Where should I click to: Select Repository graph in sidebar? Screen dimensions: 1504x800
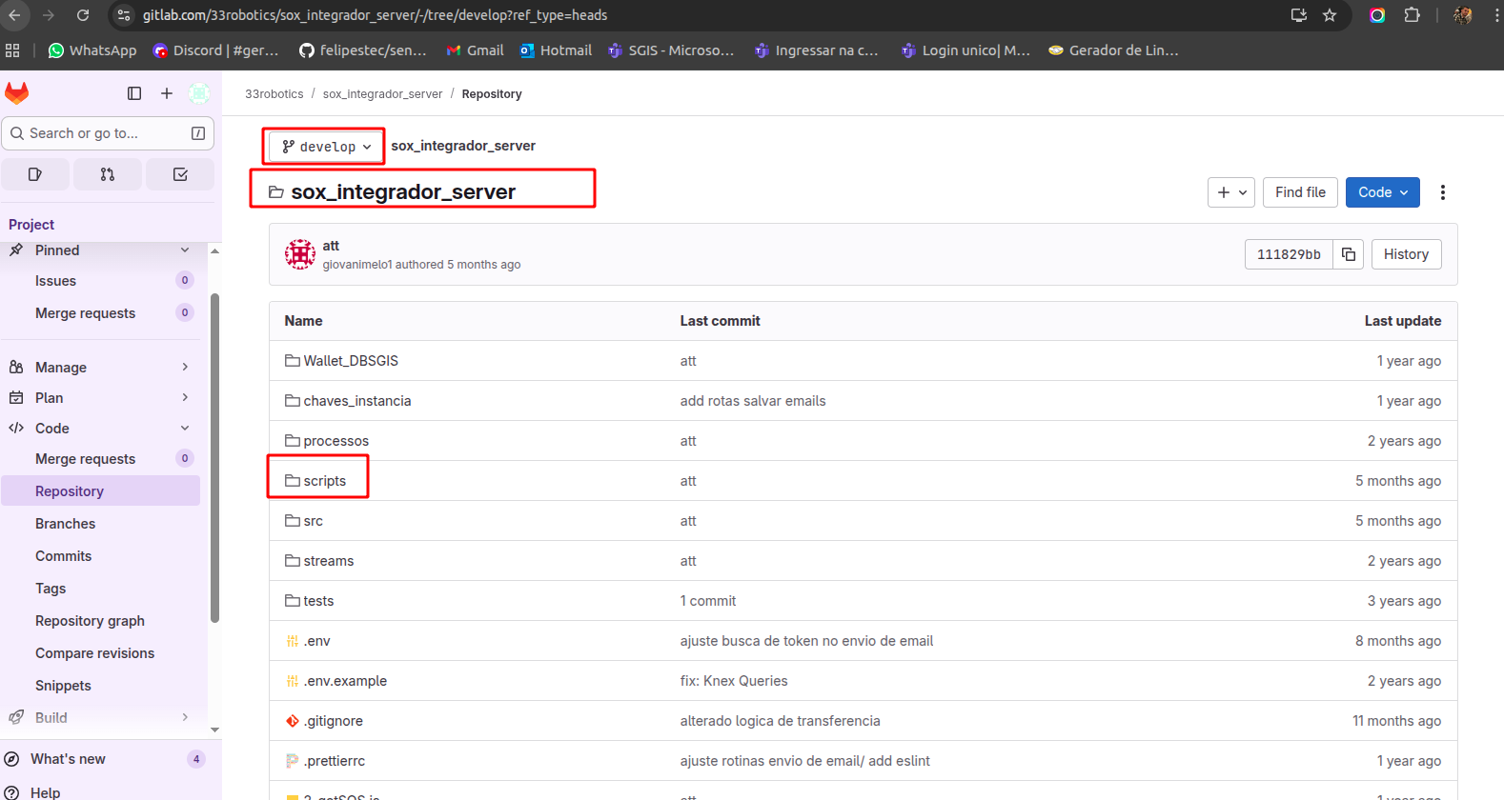pyautogui.click(x=90, y=621)
